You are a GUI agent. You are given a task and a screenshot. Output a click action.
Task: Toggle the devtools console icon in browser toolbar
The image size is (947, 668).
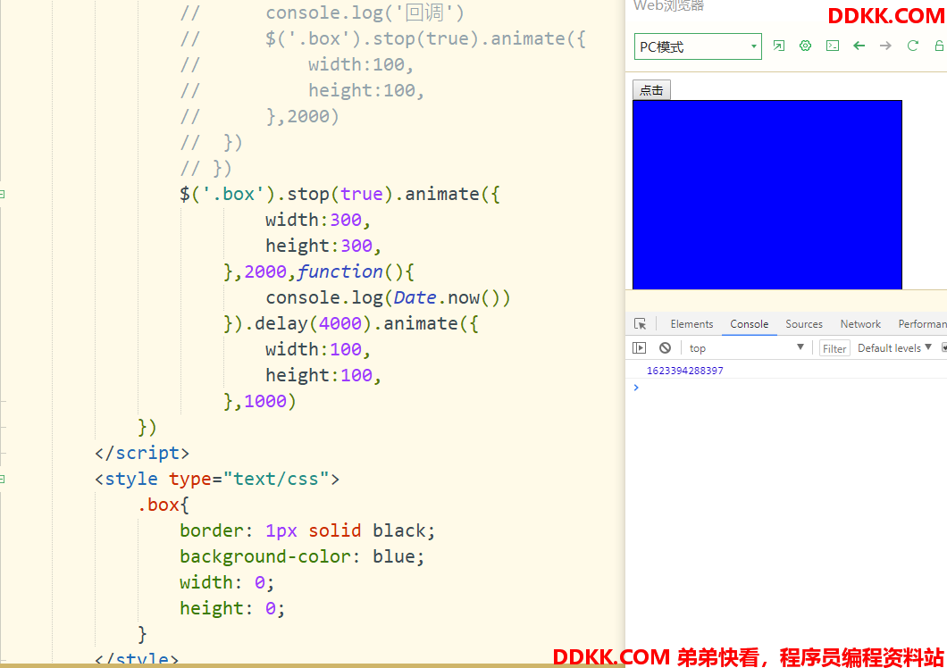point(833,46)
